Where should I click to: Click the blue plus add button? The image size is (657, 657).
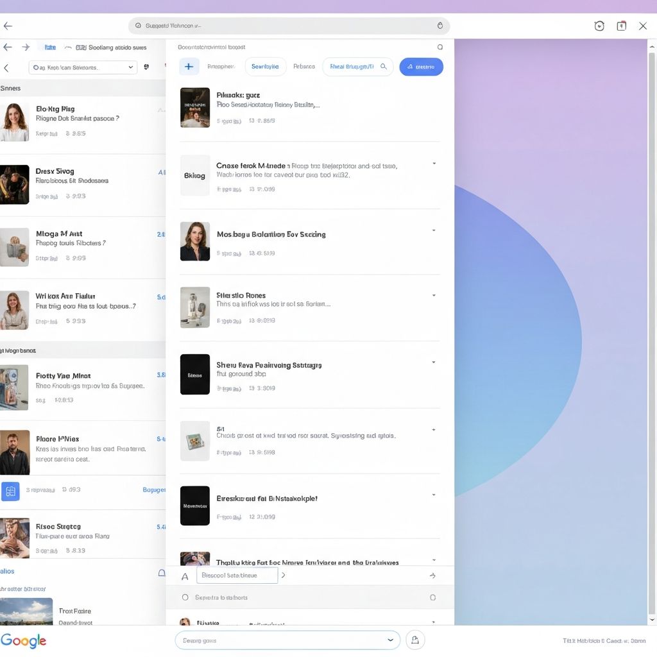click(189, 67)
